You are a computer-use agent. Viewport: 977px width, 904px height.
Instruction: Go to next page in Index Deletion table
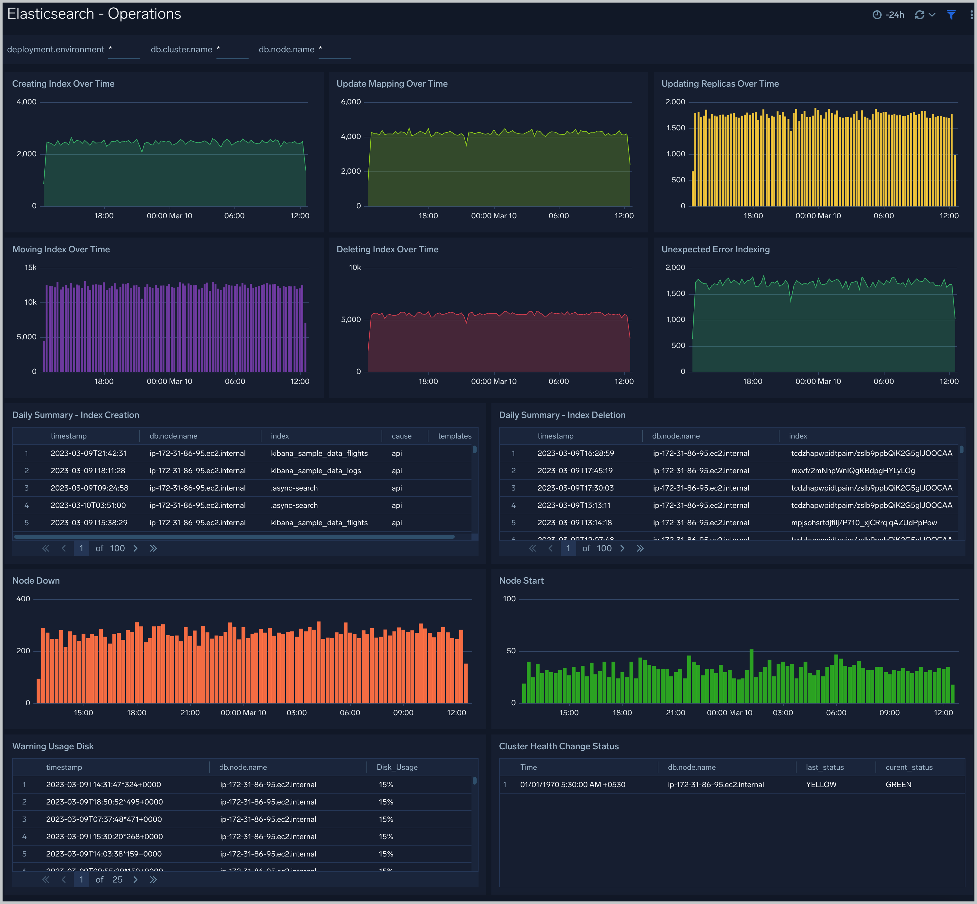623,548
